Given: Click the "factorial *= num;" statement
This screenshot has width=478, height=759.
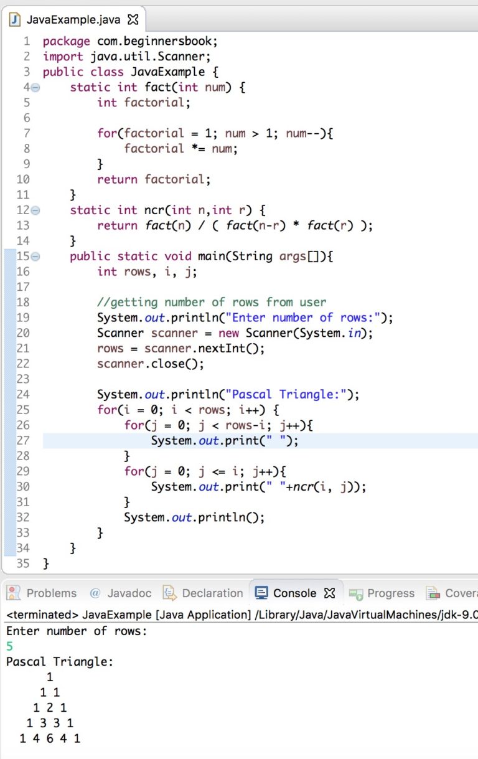Looking at the screenshot, I should (x=181, y=149).
